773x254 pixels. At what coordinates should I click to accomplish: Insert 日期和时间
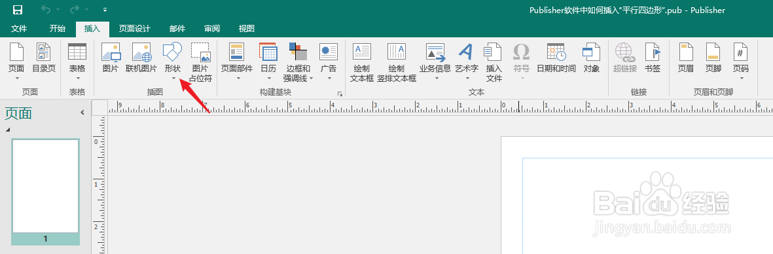pyautogui.click(x=556, y=58)
